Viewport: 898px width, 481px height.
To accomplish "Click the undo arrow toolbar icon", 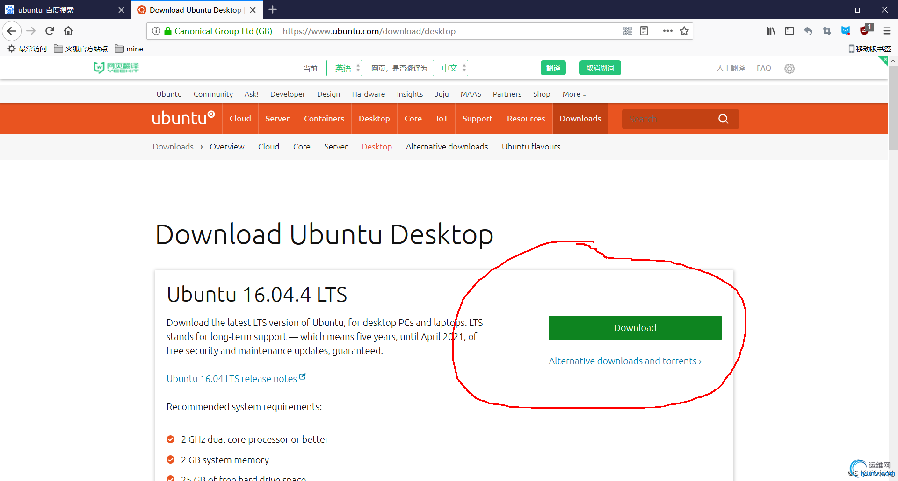I will coord(808,31).
